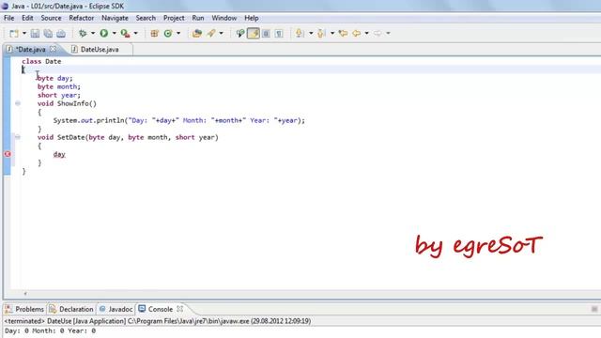The height and width of the screenshot is (338, 601).
Task: Open the Run configurations dropdown arrow
Action: 115,34
